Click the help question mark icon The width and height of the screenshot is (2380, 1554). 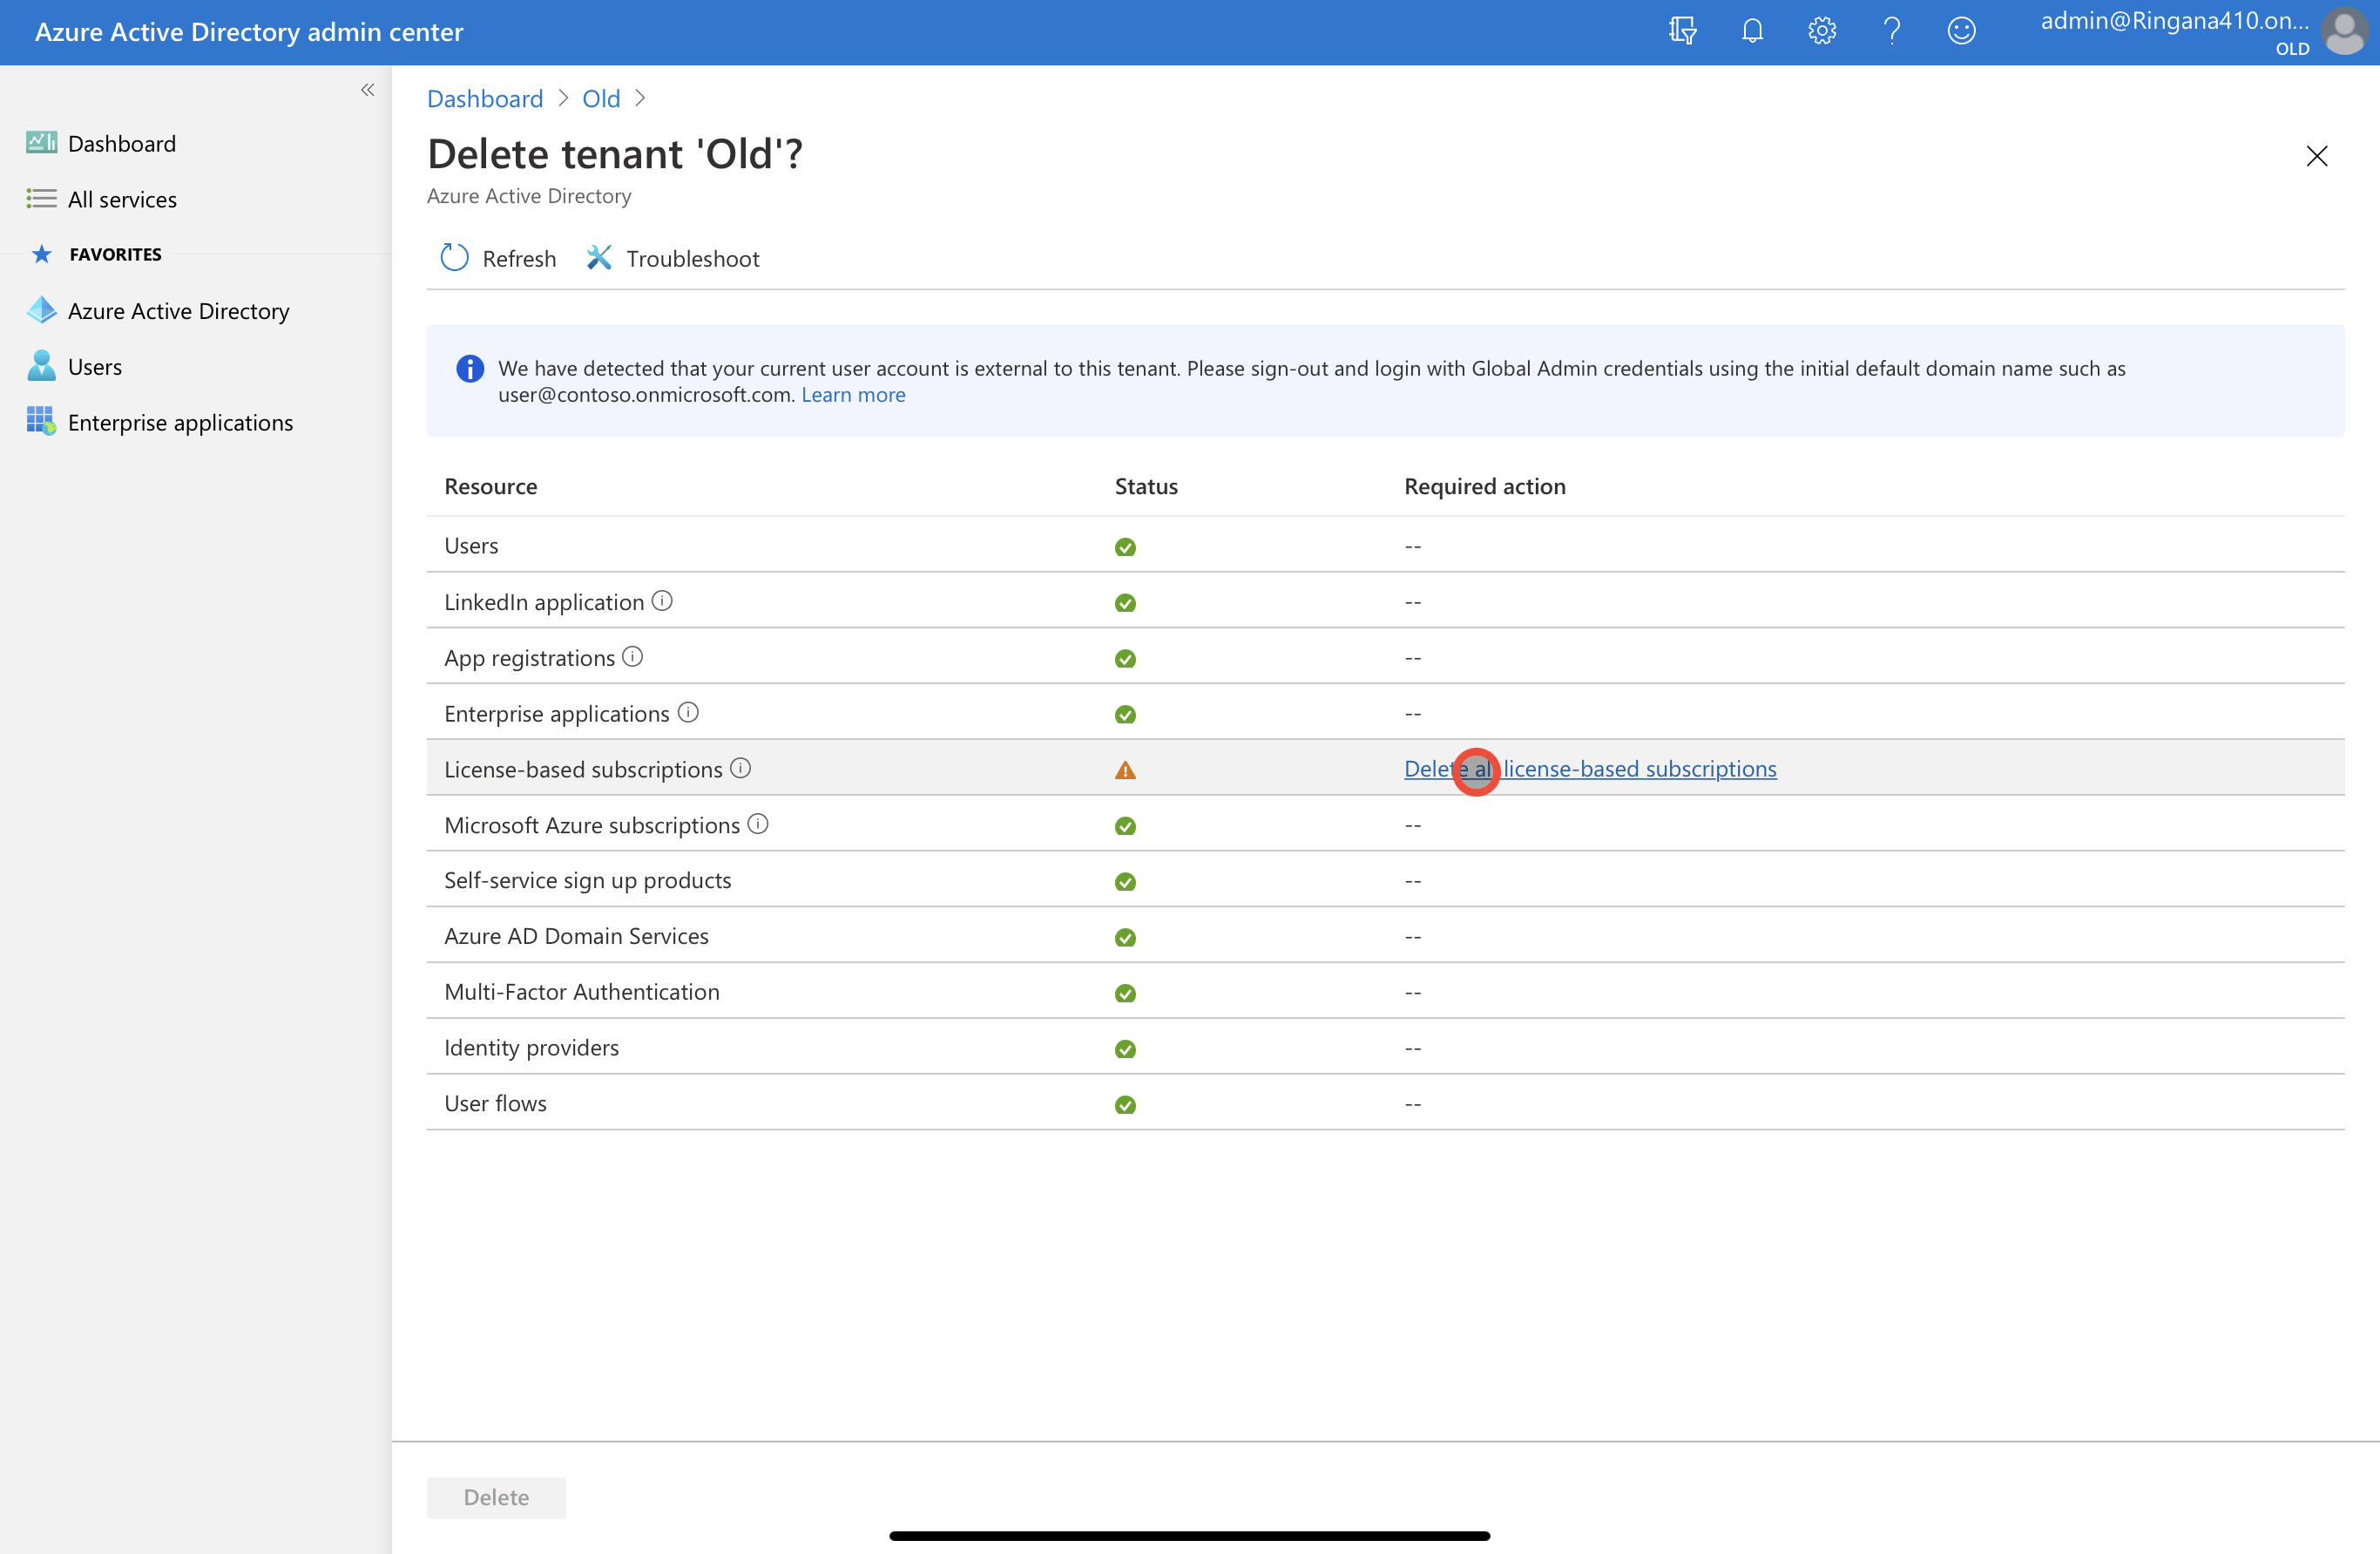[1891, 31]
